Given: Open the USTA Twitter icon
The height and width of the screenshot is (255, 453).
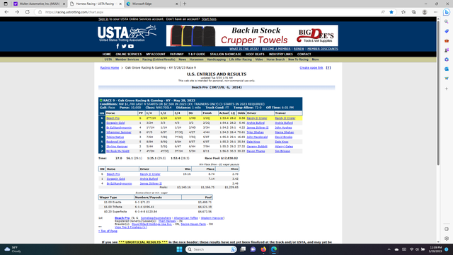Looking at the screenshot, I should 124,46.
